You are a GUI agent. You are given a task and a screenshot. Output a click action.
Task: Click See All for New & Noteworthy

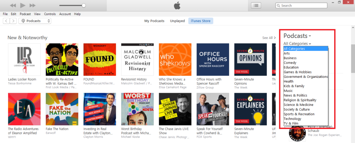click(x=269, y=38)
